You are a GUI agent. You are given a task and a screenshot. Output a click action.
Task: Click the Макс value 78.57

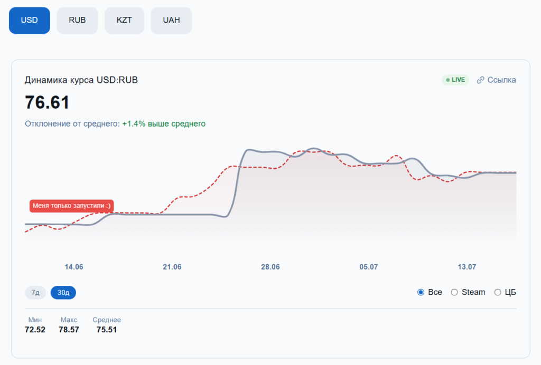point(69,330)
